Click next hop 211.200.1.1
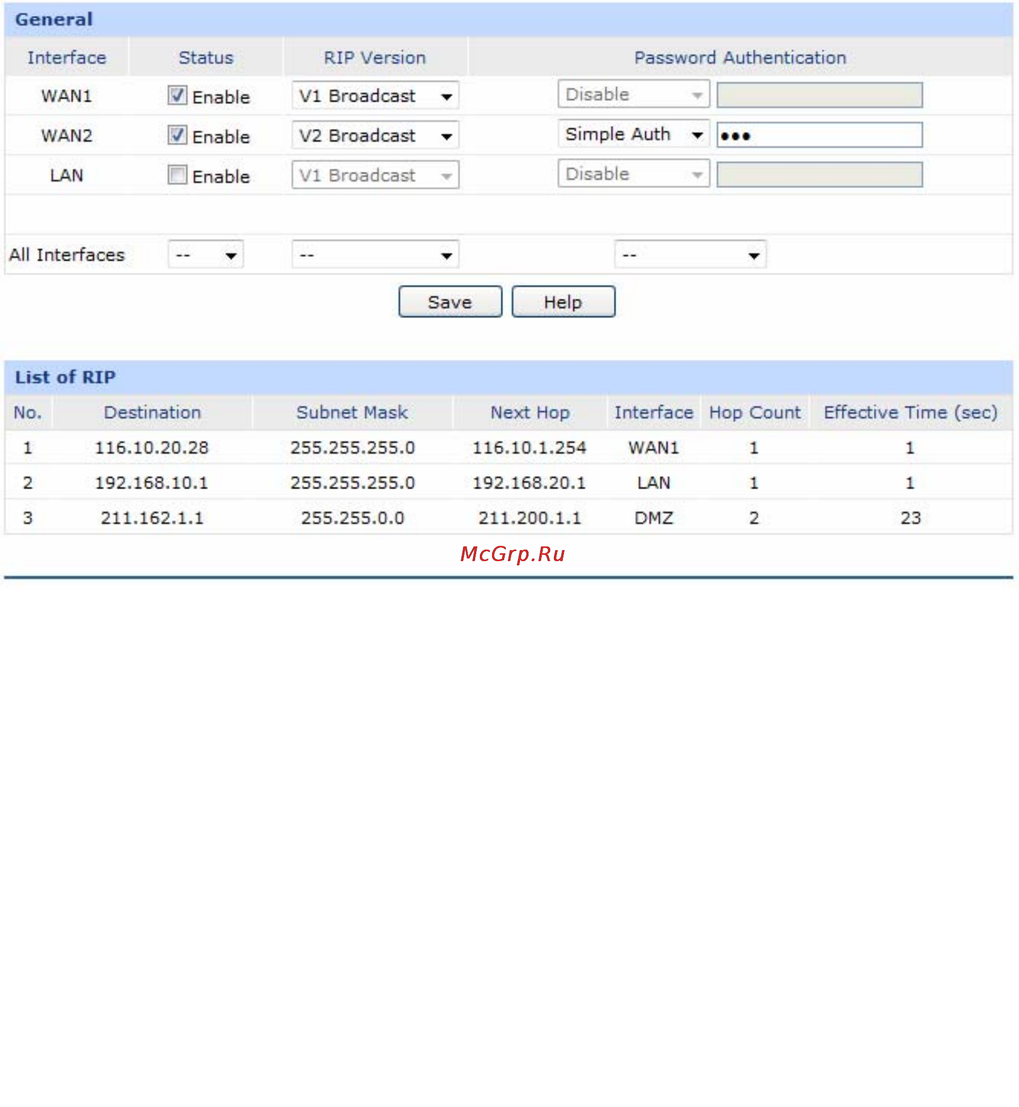 coord(530,518)
